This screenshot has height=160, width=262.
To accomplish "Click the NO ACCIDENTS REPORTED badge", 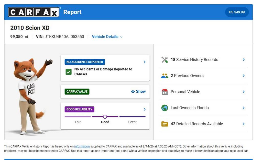I will [x=85, y=62].
